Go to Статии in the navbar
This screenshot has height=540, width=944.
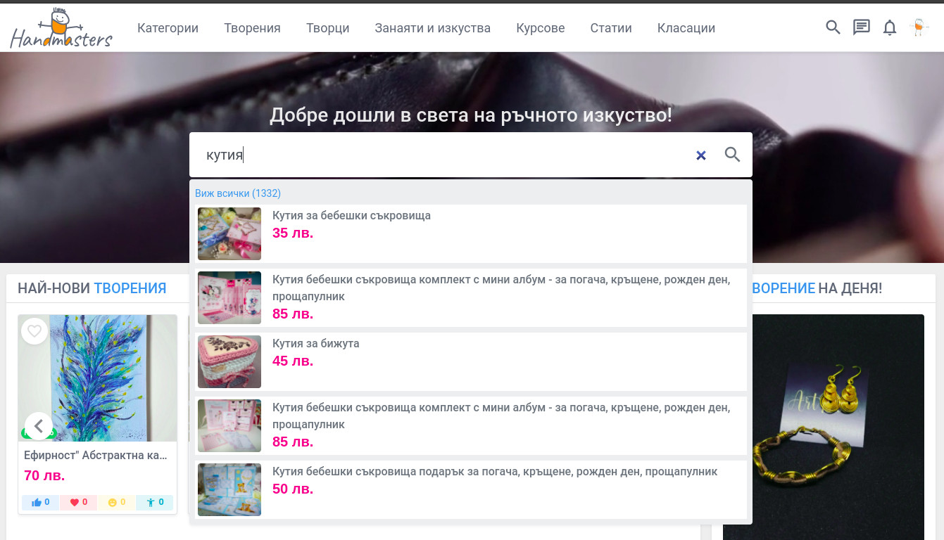(611, 28)
